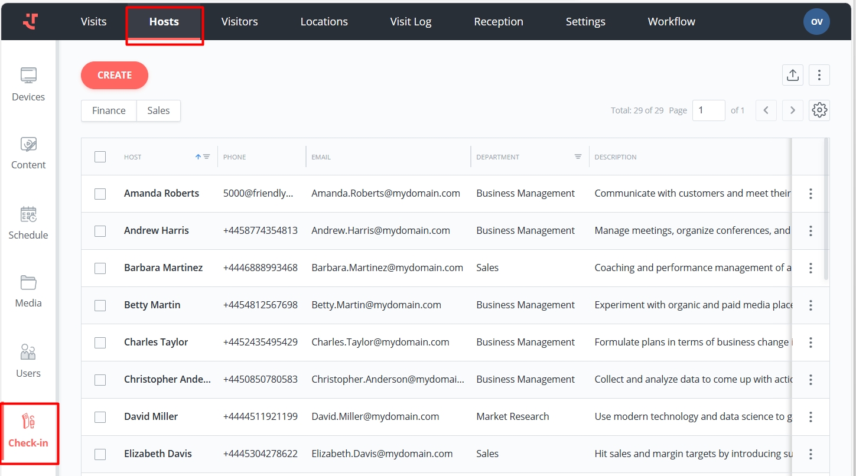Open table settings gear icon
856x476 pixels.
[819, 110]
